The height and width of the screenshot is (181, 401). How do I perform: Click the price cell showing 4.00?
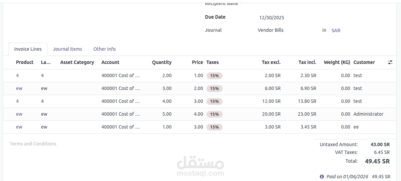tap(198, 114)
